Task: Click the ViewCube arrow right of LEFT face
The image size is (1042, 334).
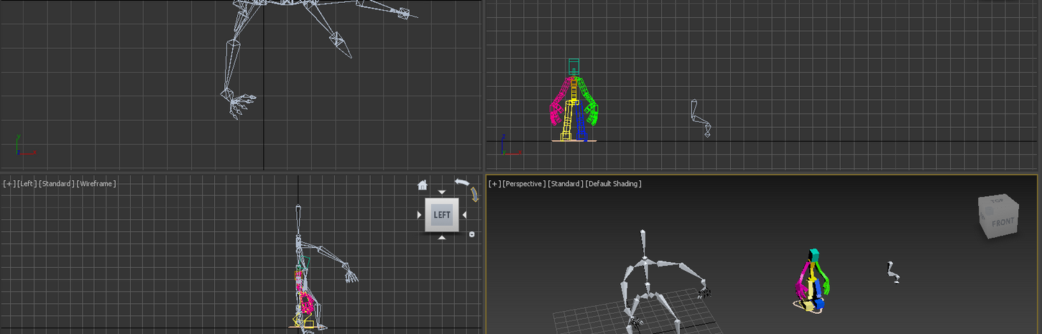Action: click(465, 215)
